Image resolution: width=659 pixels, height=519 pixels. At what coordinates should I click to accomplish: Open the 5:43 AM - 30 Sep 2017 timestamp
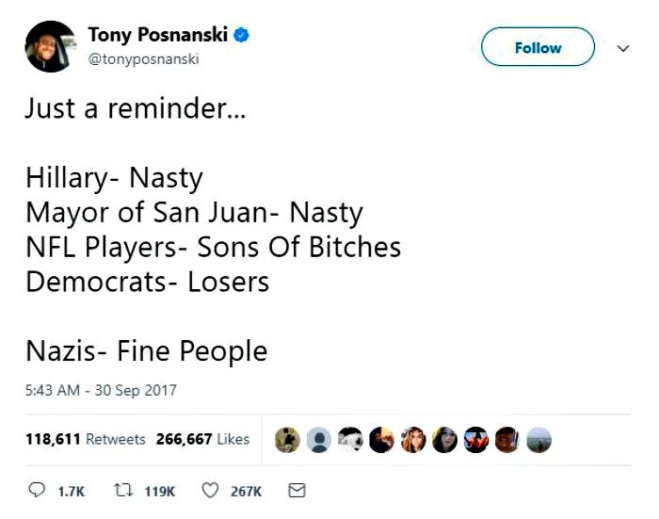[x=101, y=390]
